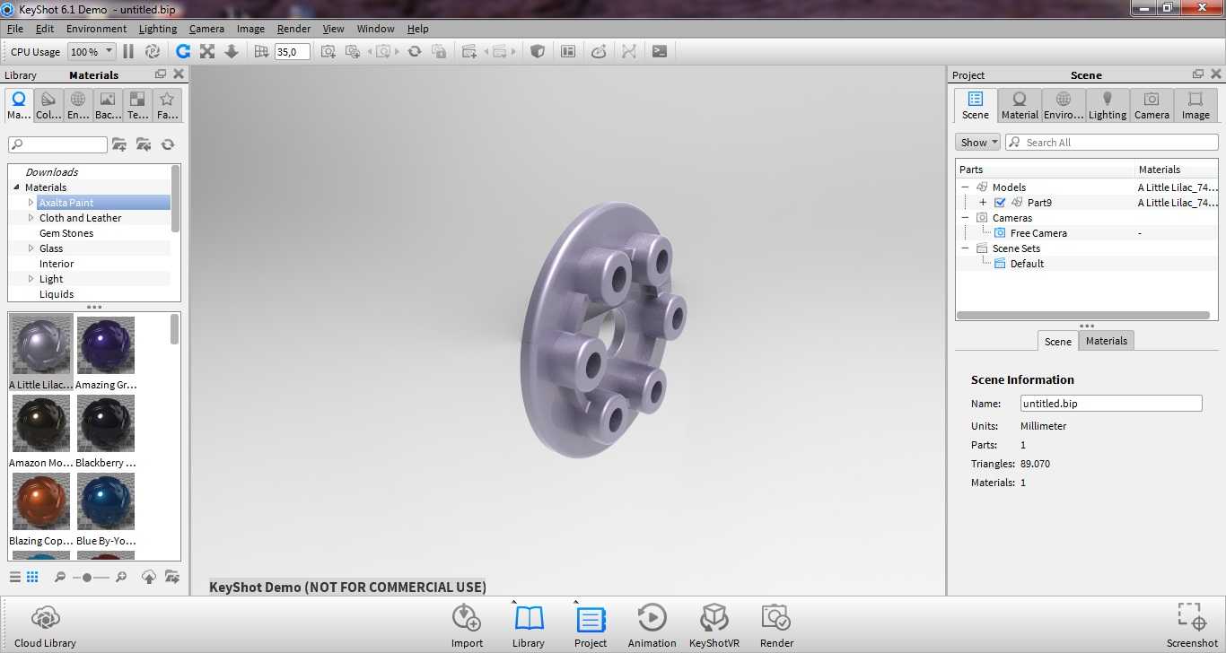The width and height of the screenshot is (1226, 653).
Task: Collapse the Materials tree node
Action: (16, 187)
